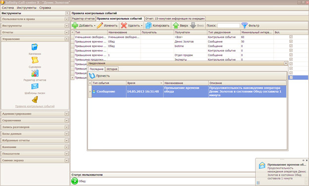Screen dimensions: 309x186
Task: Open the Шаблоны писем envelope icon
Action: [x=35, y=86]
